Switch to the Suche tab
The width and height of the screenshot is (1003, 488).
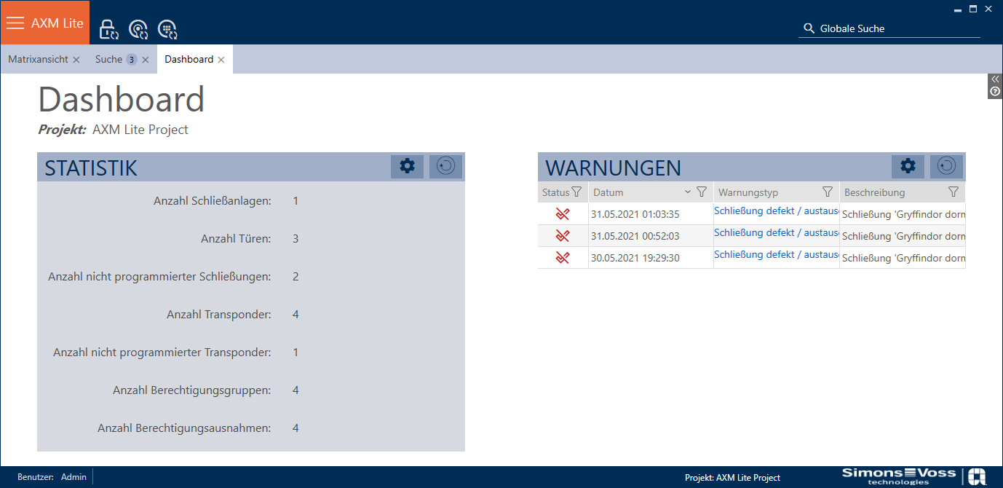click(x=109, y=60)
